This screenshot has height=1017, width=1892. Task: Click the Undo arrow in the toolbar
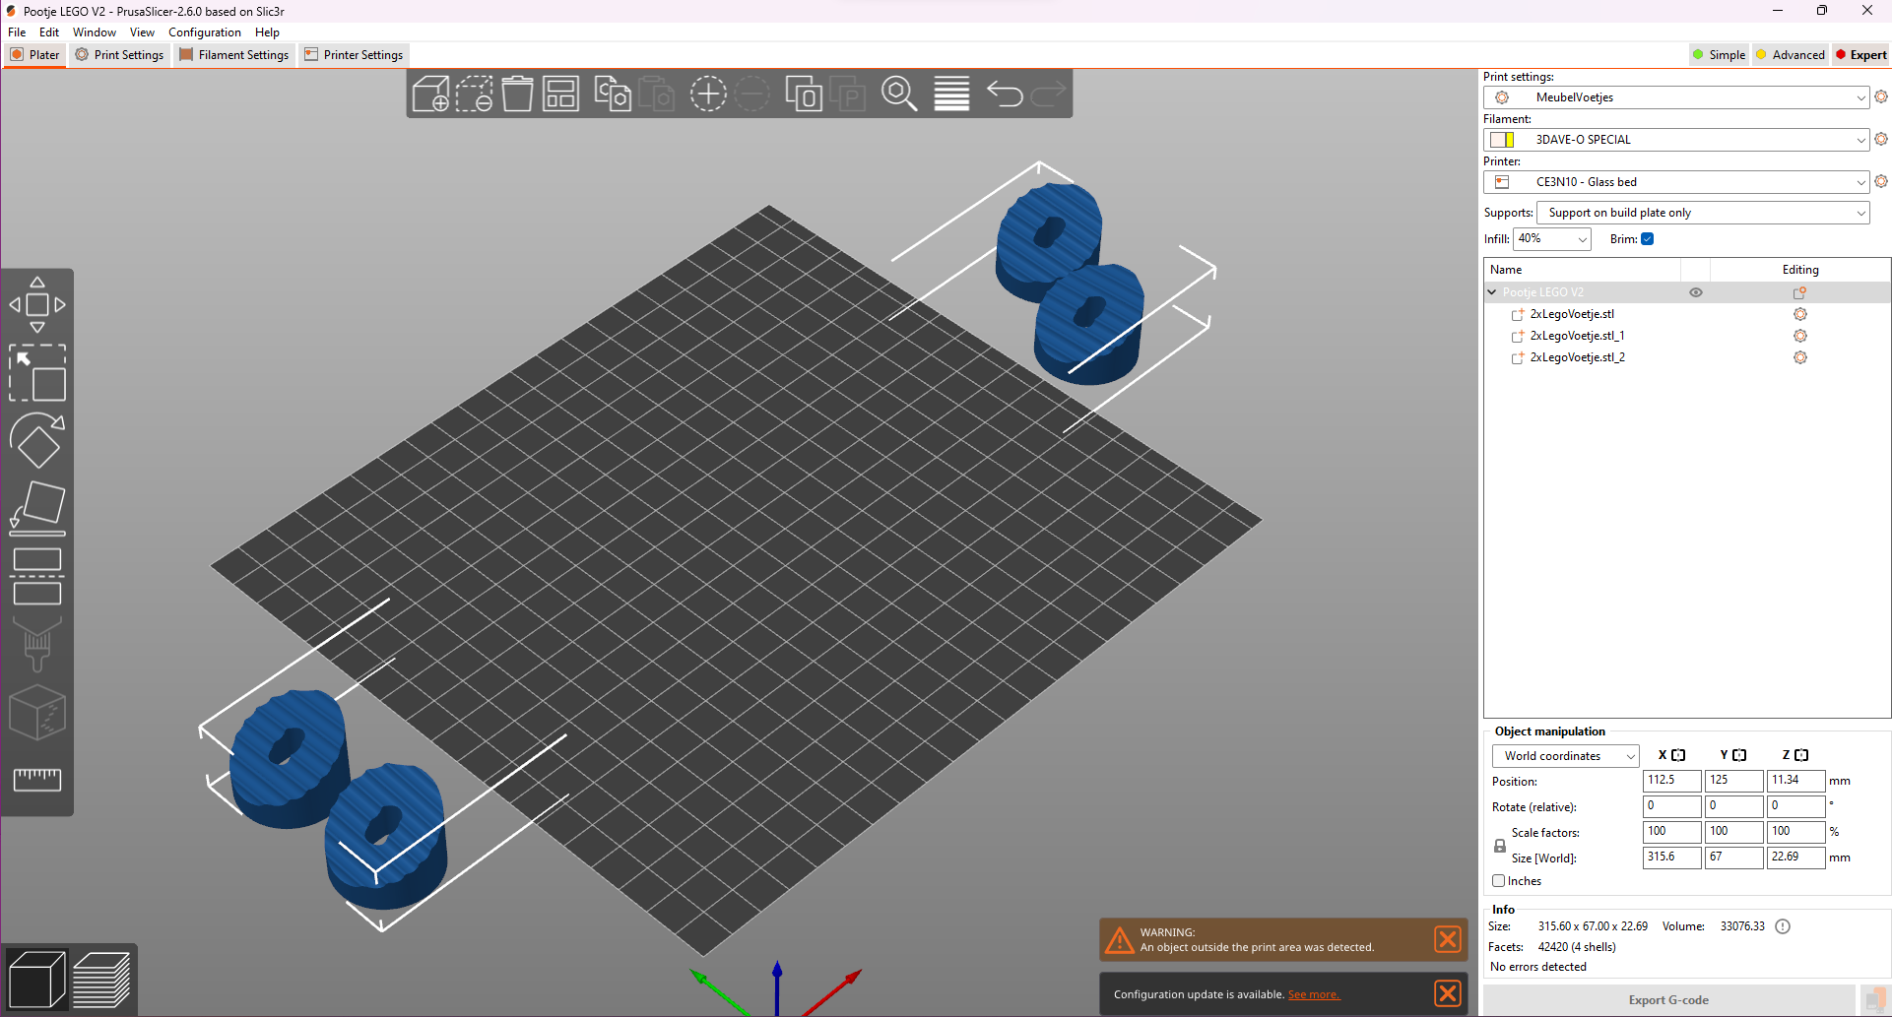(1004, 94)
